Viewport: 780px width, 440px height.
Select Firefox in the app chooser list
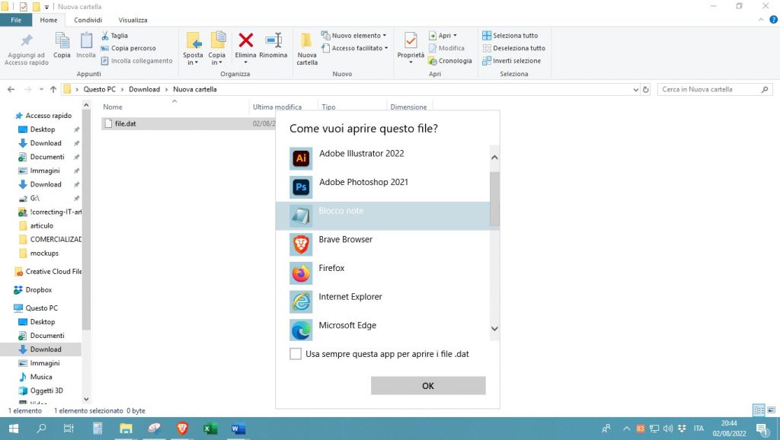tap(332, 268)
